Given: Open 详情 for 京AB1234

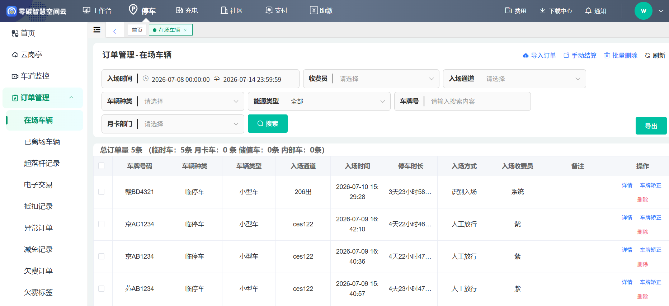Looking at the screenshot, I should coord(627,250).
